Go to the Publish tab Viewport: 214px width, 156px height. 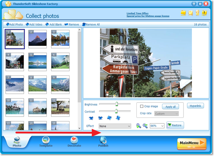(x=103, y=142)
